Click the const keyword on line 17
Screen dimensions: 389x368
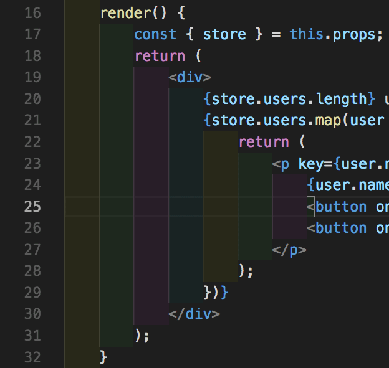[x=155, y=34]
